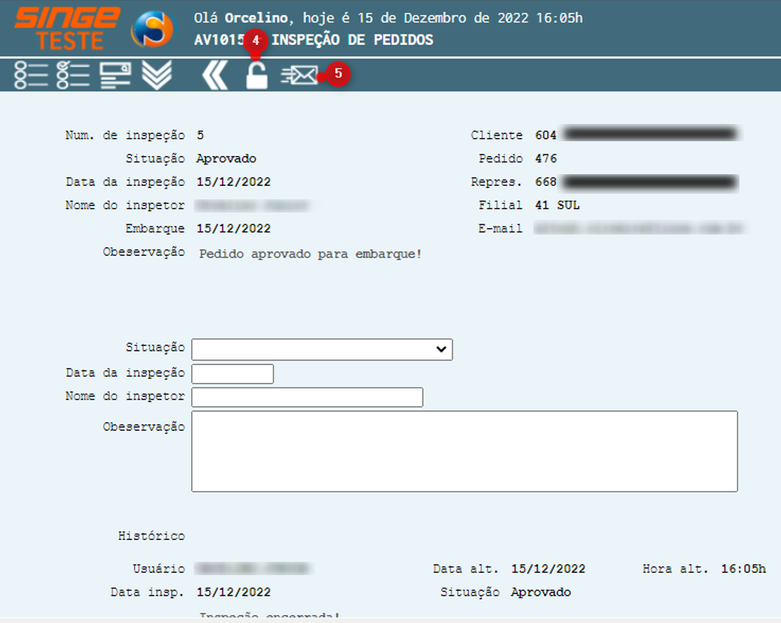Go back with the double left chevron
Image resolution: width=781 pixels, height=623 pixels.
214,75
